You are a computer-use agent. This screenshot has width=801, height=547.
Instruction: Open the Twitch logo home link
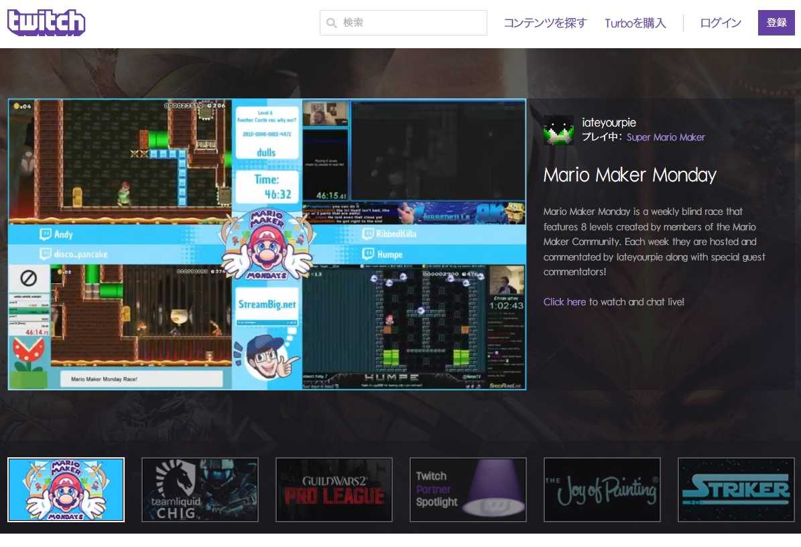(46, 23)
